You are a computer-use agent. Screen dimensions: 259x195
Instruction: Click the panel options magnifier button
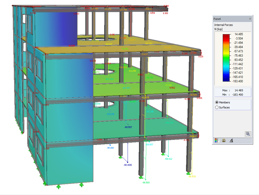[247, 134]
